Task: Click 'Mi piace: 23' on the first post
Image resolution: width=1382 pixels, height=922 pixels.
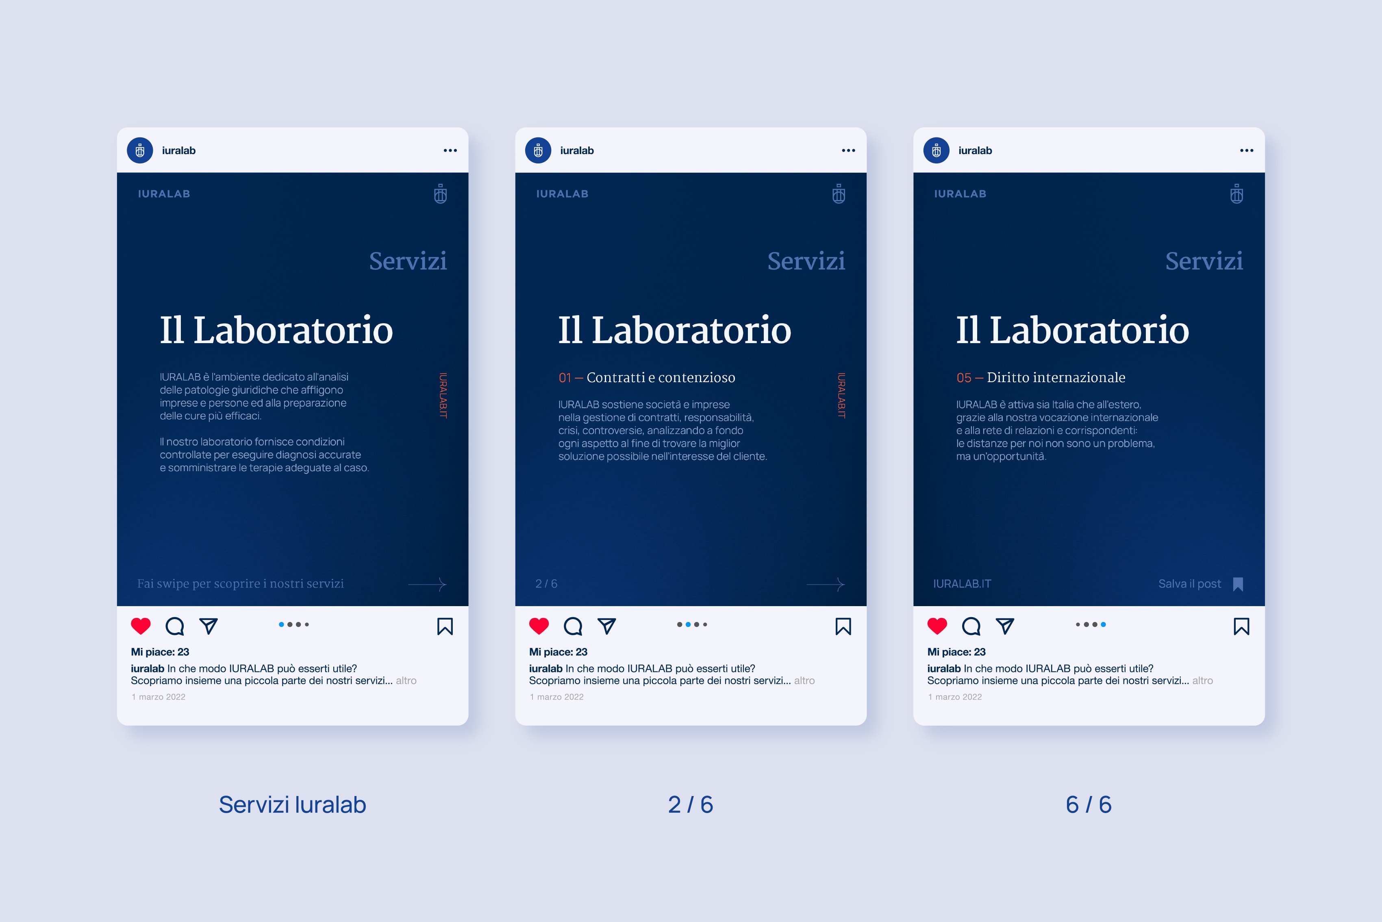Action: point(160,652)
